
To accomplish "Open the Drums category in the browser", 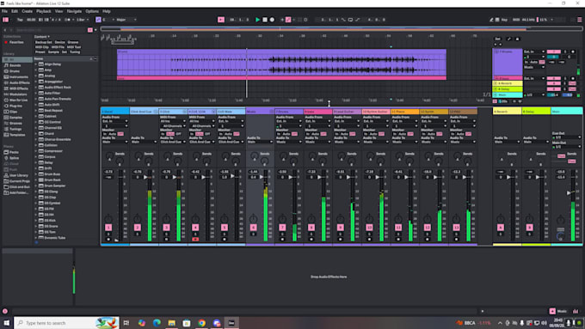I will pyautogui.click(x=15, y=70).
